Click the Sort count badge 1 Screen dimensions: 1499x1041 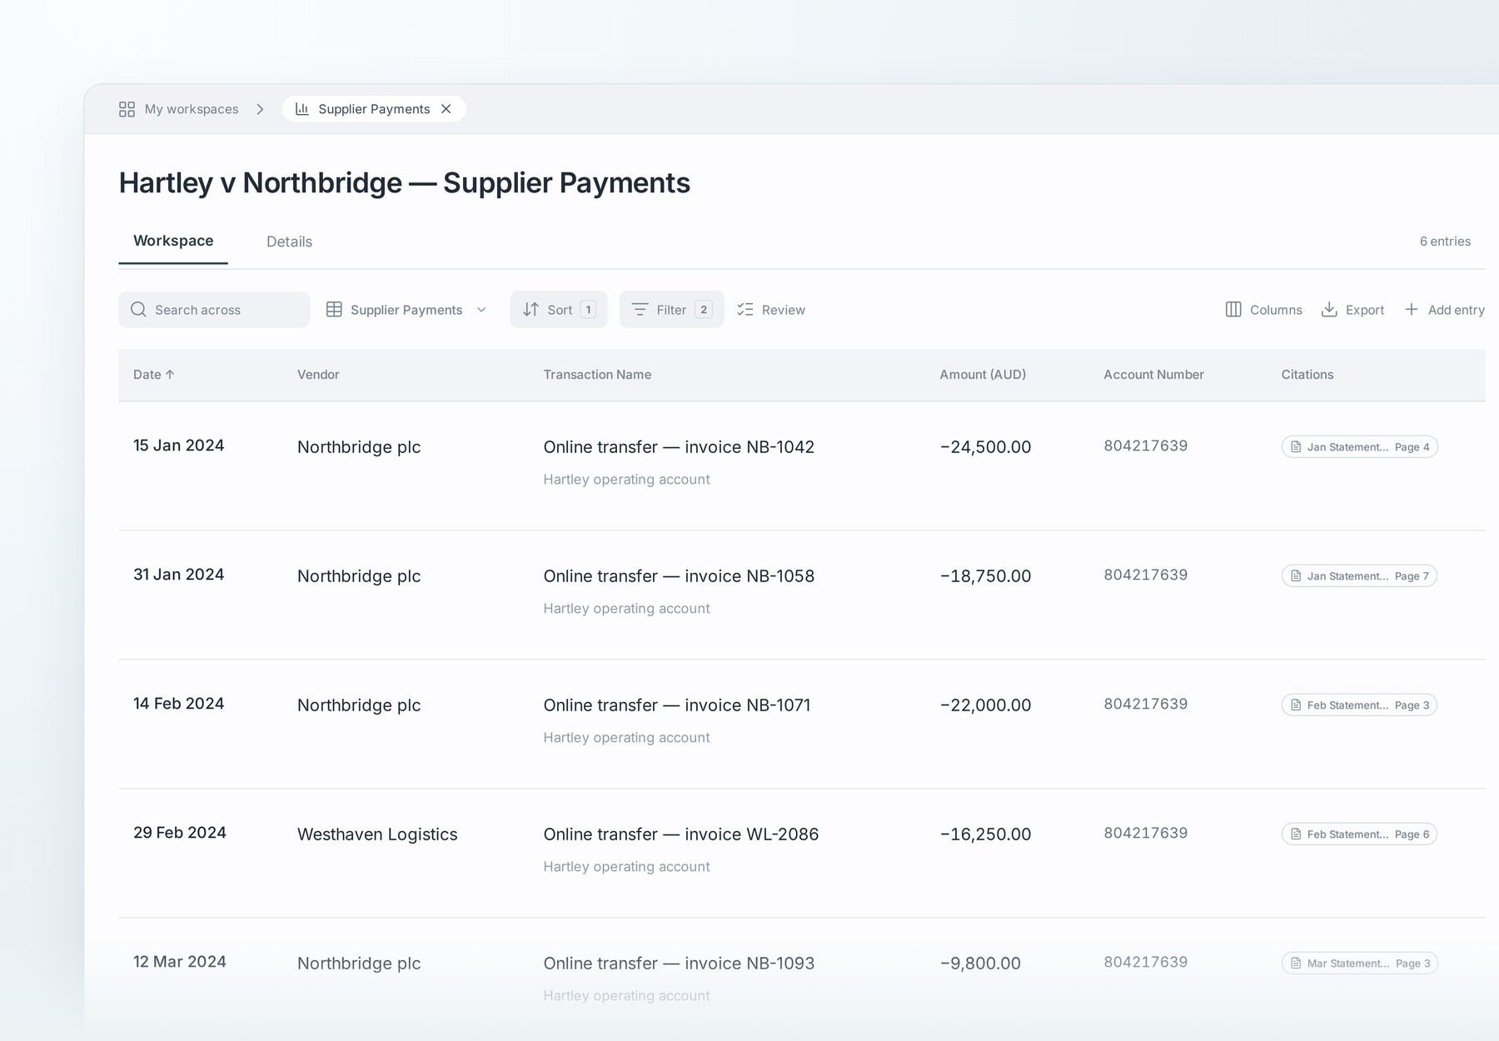[588, 309]
